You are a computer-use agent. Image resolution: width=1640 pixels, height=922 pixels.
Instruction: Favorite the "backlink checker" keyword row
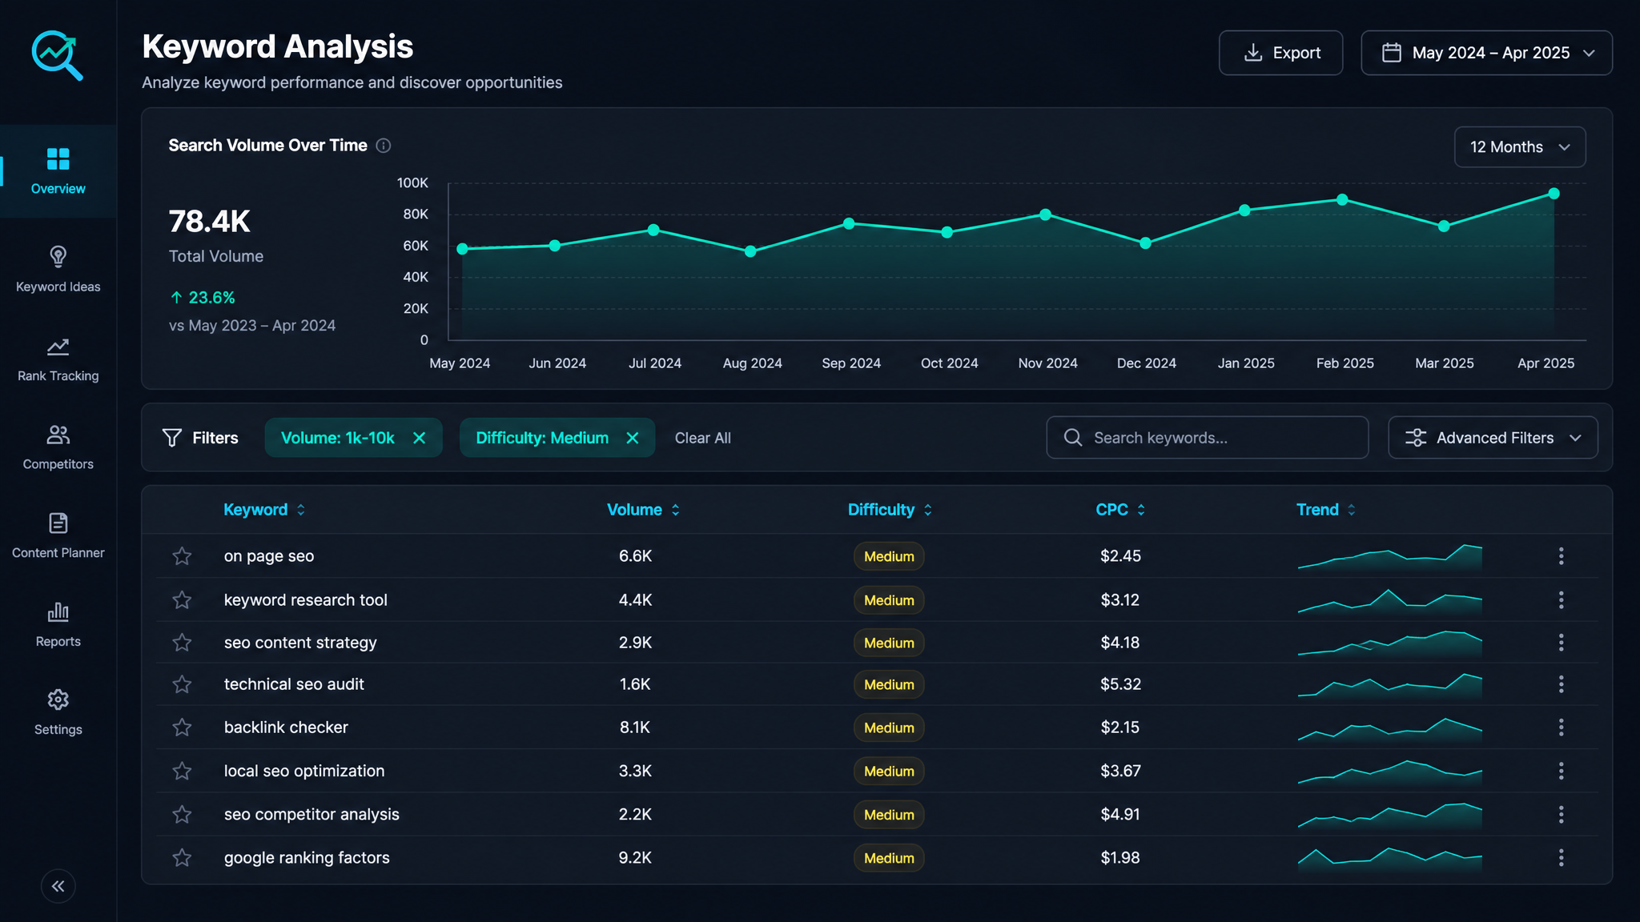182,728
